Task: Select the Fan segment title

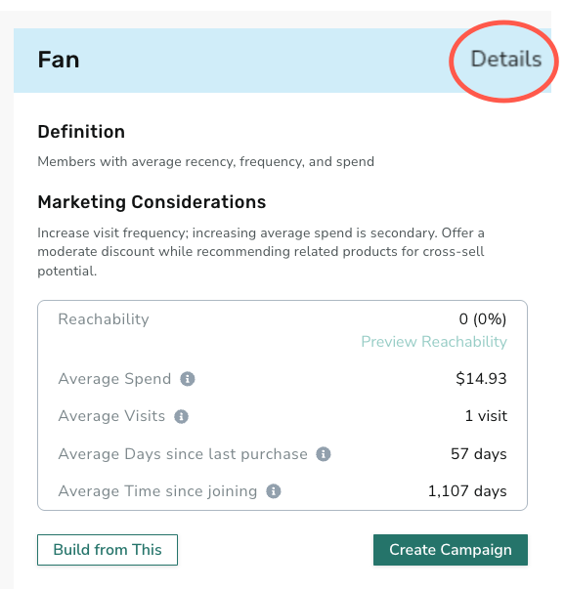Action: (59, 60)
